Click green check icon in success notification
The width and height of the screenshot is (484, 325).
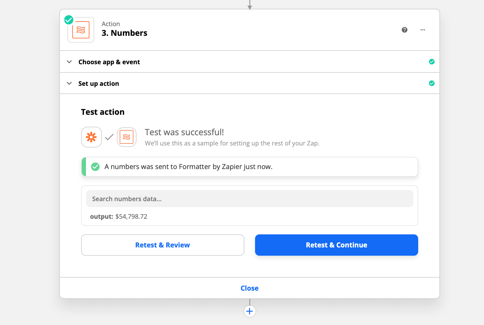click(95, 167)
